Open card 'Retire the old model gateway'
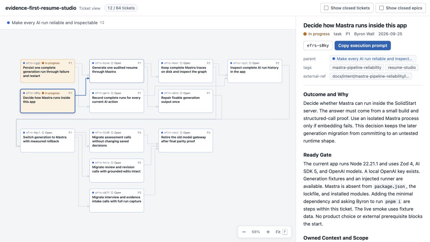The height and width of the screenshot is (242, 430). [x=186, y=140]
